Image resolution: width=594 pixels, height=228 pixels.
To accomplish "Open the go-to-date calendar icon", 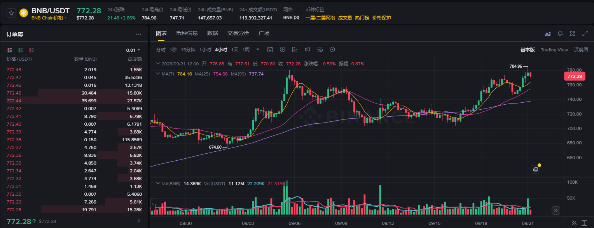I will click(270, 49).
